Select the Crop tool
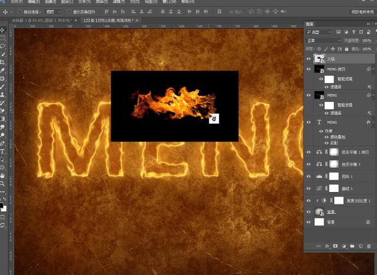This screenshot has height=275, width=377. [x=2, y=62]
